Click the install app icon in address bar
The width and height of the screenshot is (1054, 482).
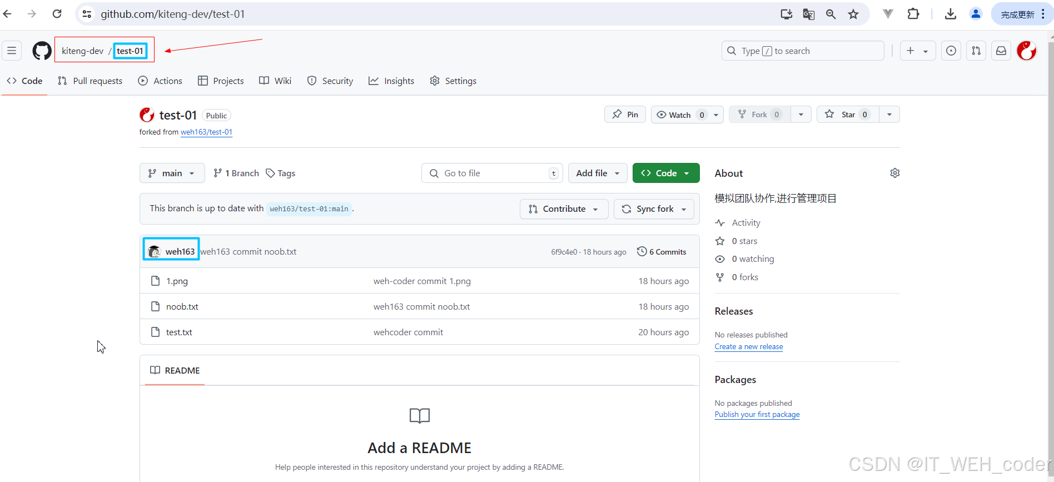click(786, 14)
